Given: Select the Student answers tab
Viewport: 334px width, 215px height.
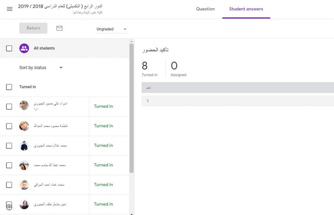Looking at the screenshot, I should tap(246, 9).
